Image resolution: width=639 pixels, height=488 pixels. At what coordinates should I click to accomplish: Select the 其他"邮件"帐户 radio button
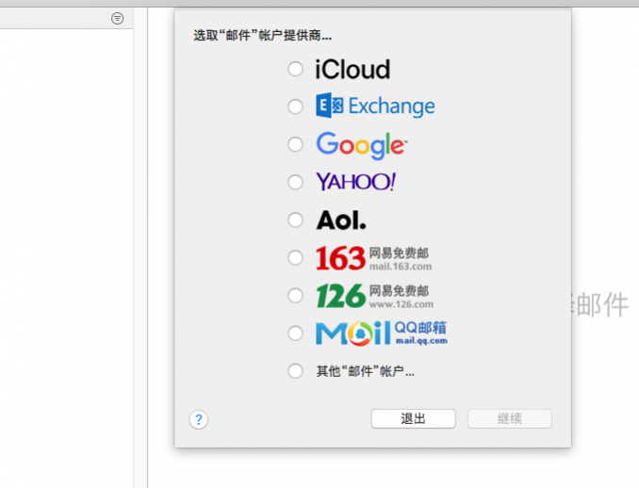click(295, 371)
